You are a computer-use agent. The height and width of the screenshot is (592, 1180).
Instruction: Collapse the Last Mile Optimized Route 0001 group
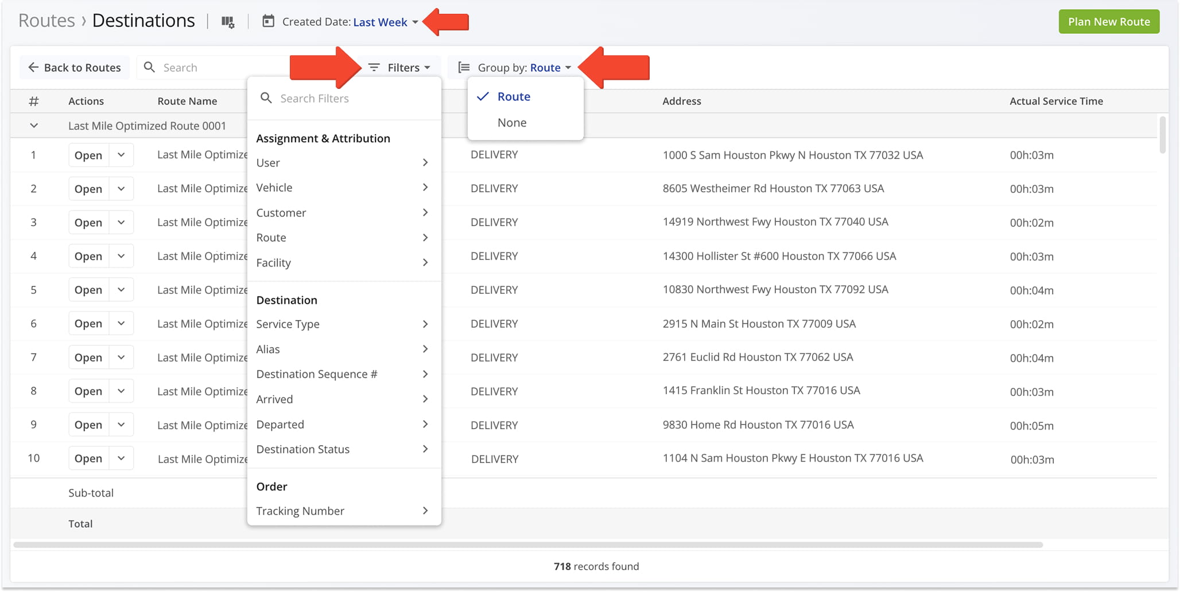pos(34,126)
